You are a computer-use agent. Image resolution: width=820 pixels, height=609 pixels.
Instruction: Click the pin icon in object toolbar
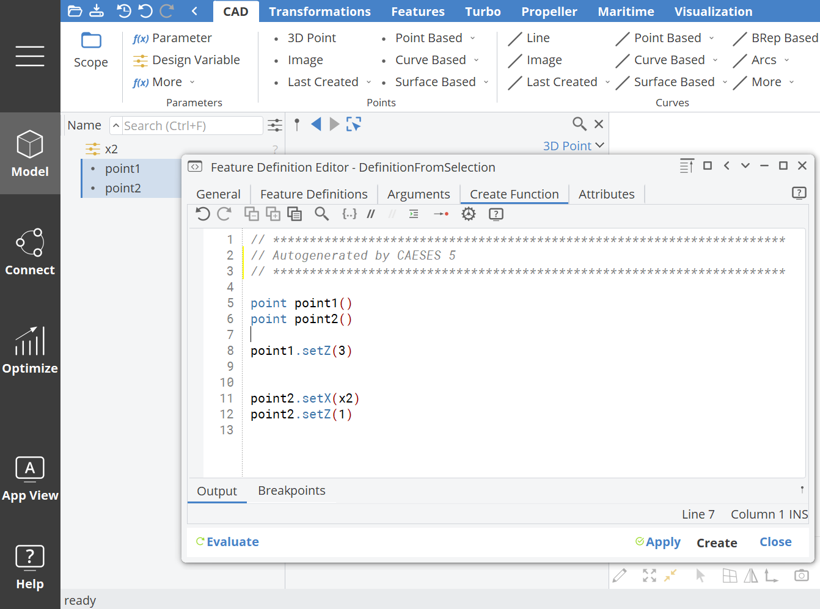(x=297, y=125)
